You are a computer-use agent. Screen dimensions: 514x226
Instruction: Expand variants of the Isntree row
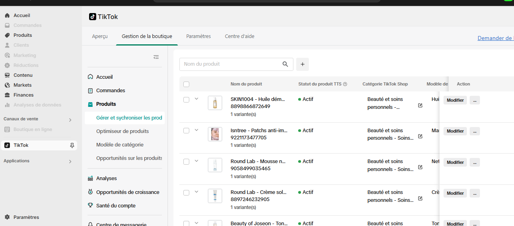coord(196,130)
